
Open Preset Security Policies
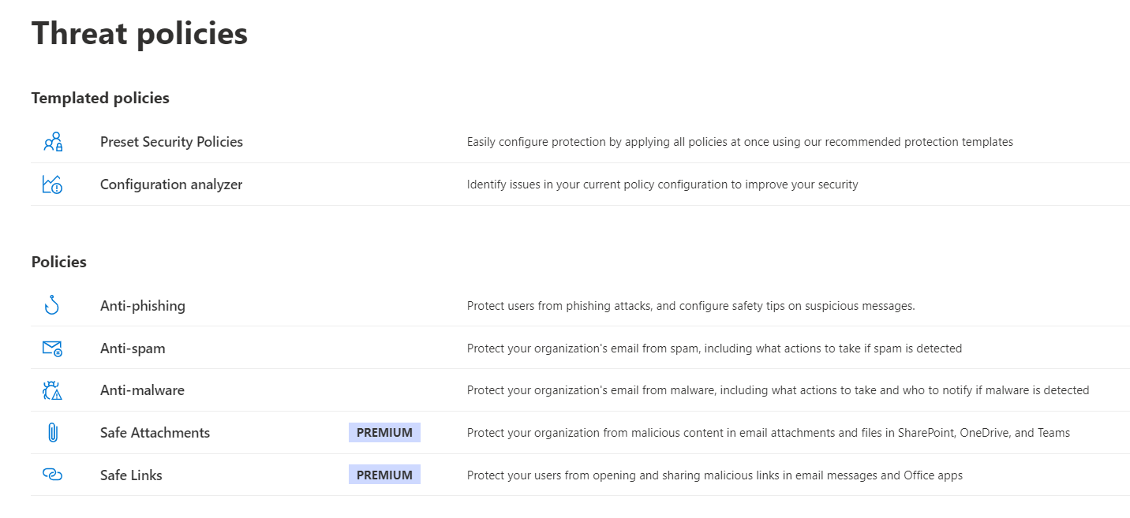[x=171, y=142]
